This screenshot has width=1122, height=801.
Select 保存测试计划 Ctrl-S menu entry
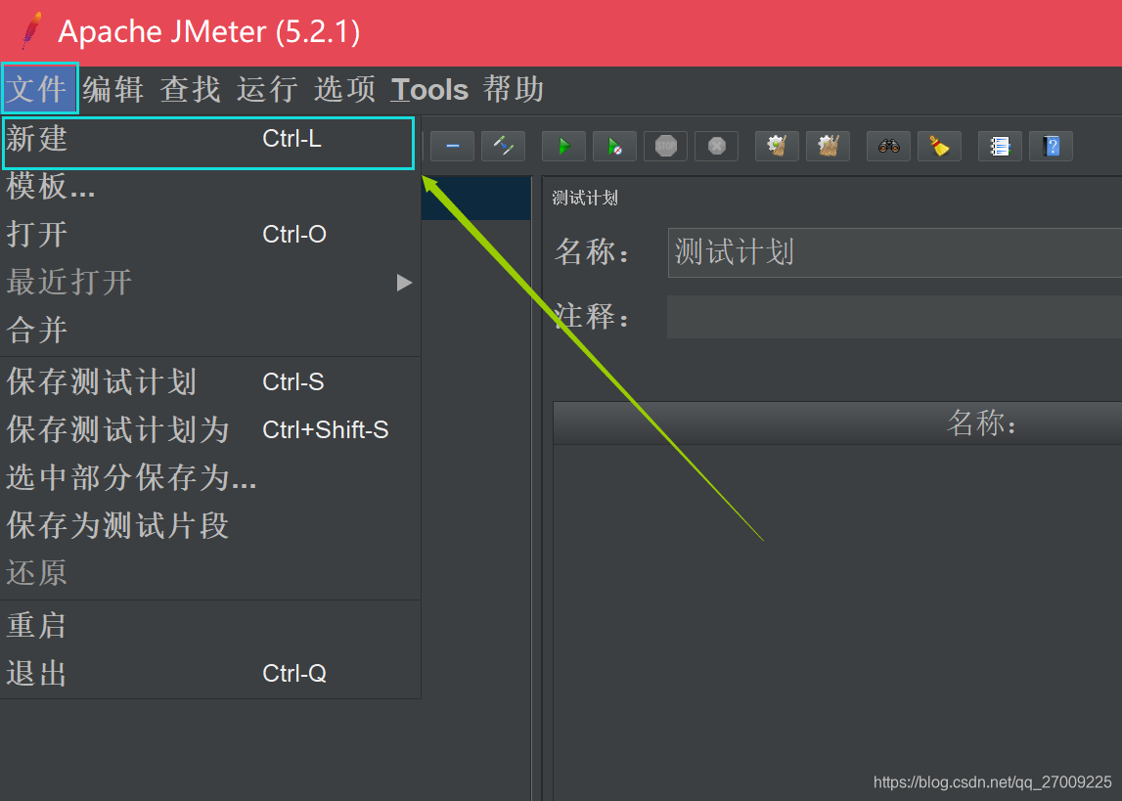pyautogui.click(x=210, y=381)
